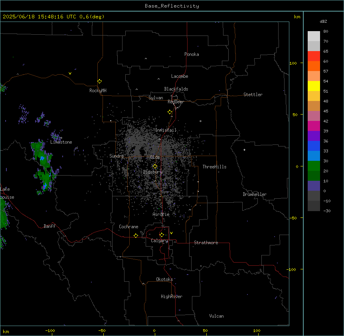The width and height of the screenshot is (344, 336).
Task: Click the Base_Reflectivity title
Action: [x=172, y=6]
